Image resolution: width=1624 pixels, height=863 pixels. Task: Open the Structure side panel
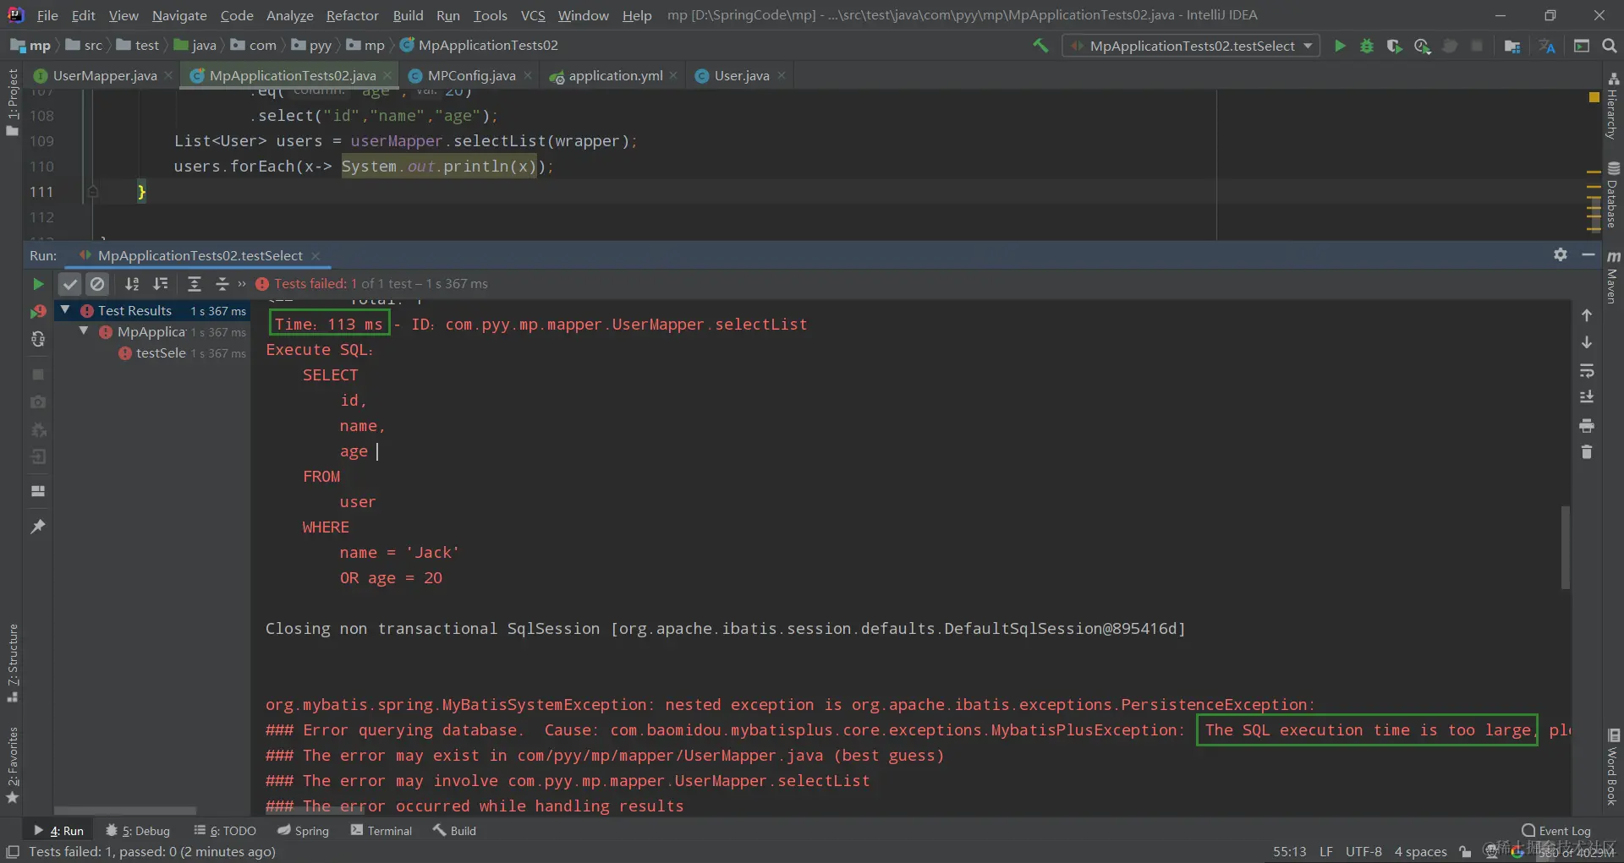coord(13,663)
